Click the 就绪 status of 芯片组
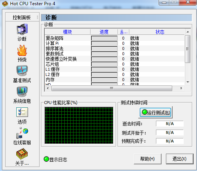Screen dimensions: 197x171 pyautogui.click(x=135, y=64)
